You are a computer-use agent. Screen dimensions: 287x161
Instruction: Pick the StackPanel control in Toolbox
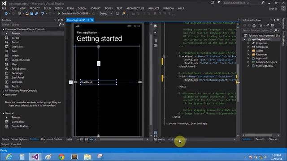coord(17,77)
